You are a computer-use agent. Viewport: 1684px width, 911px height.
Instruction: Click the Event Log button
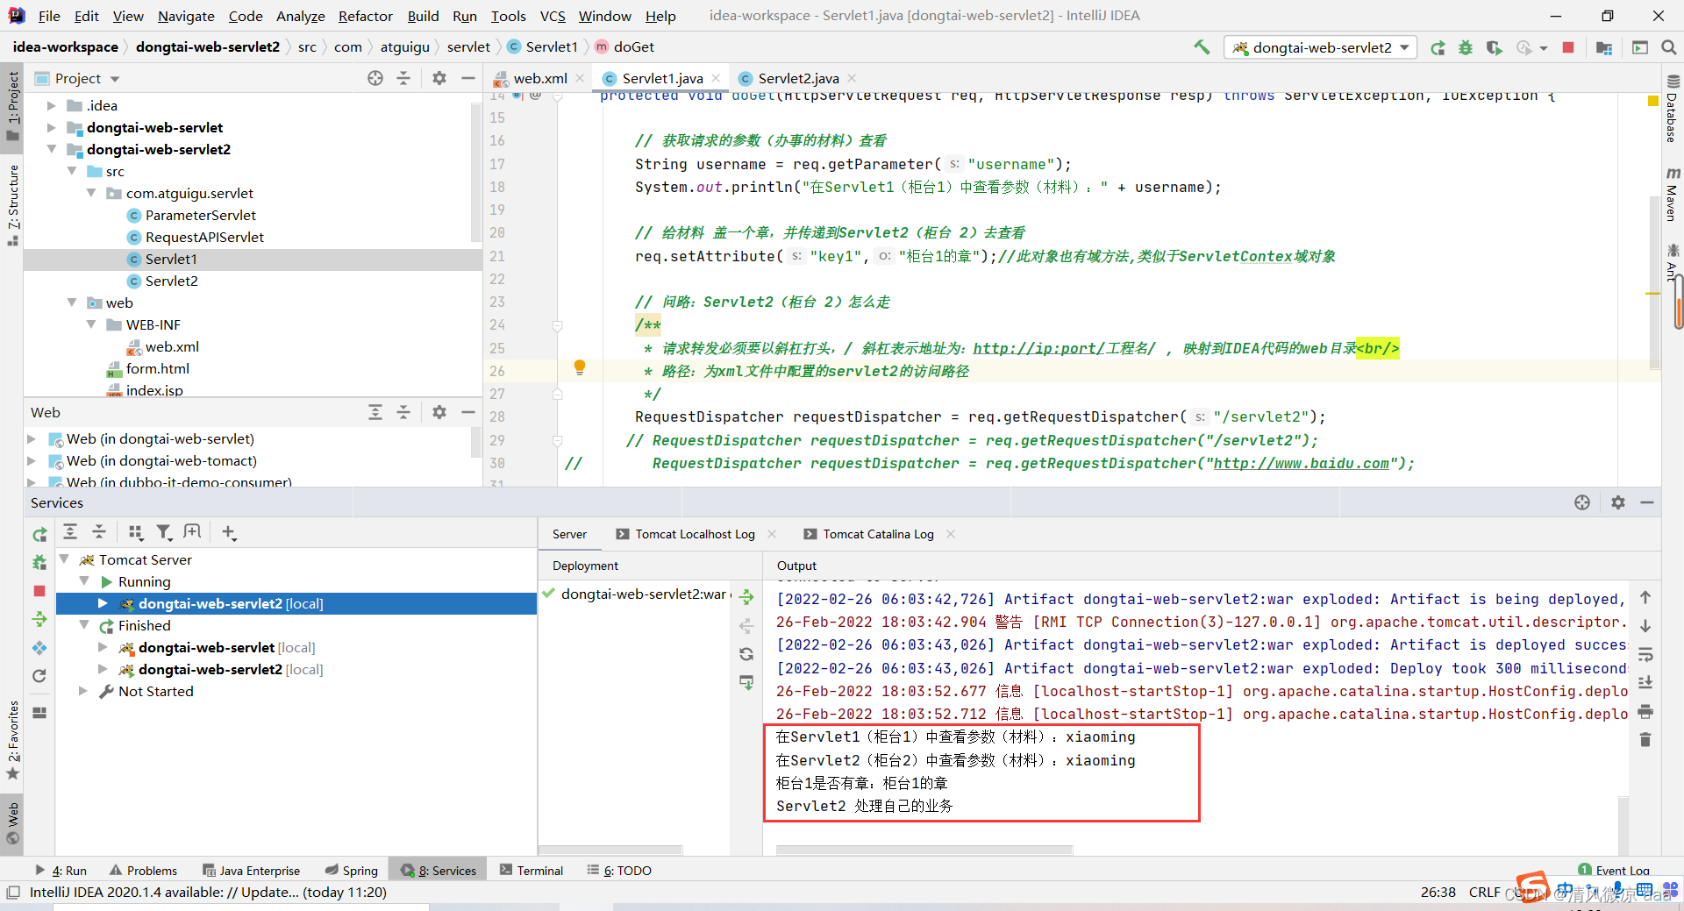coord(1615,870)
